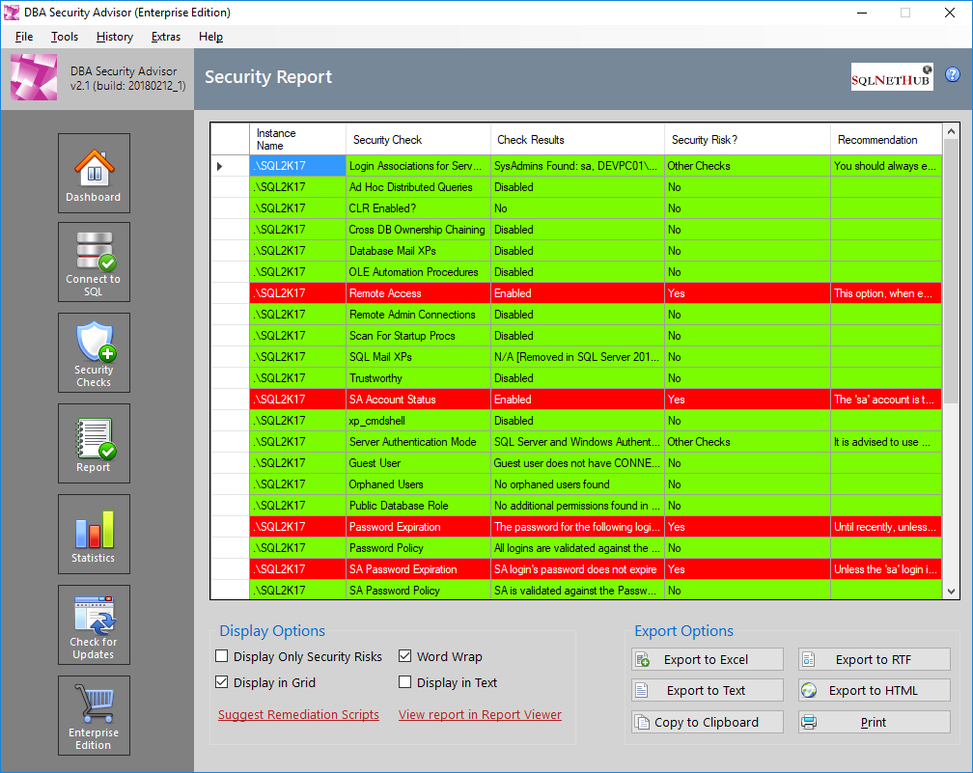Select the "SysAdmins Found: sa, DEVPC01" result cell

[577, 166]
